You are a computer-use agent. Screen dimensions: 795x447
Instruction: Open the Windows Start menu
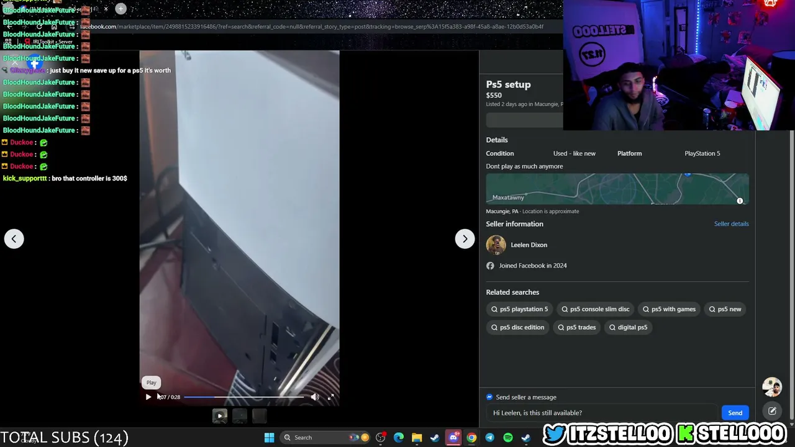[269, 438]
